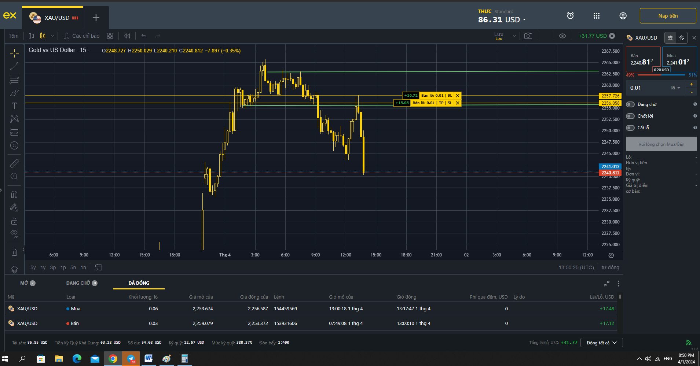Click the bar replay rewind icon
This screenshot has height=366, width=700.
coord(127,36)
